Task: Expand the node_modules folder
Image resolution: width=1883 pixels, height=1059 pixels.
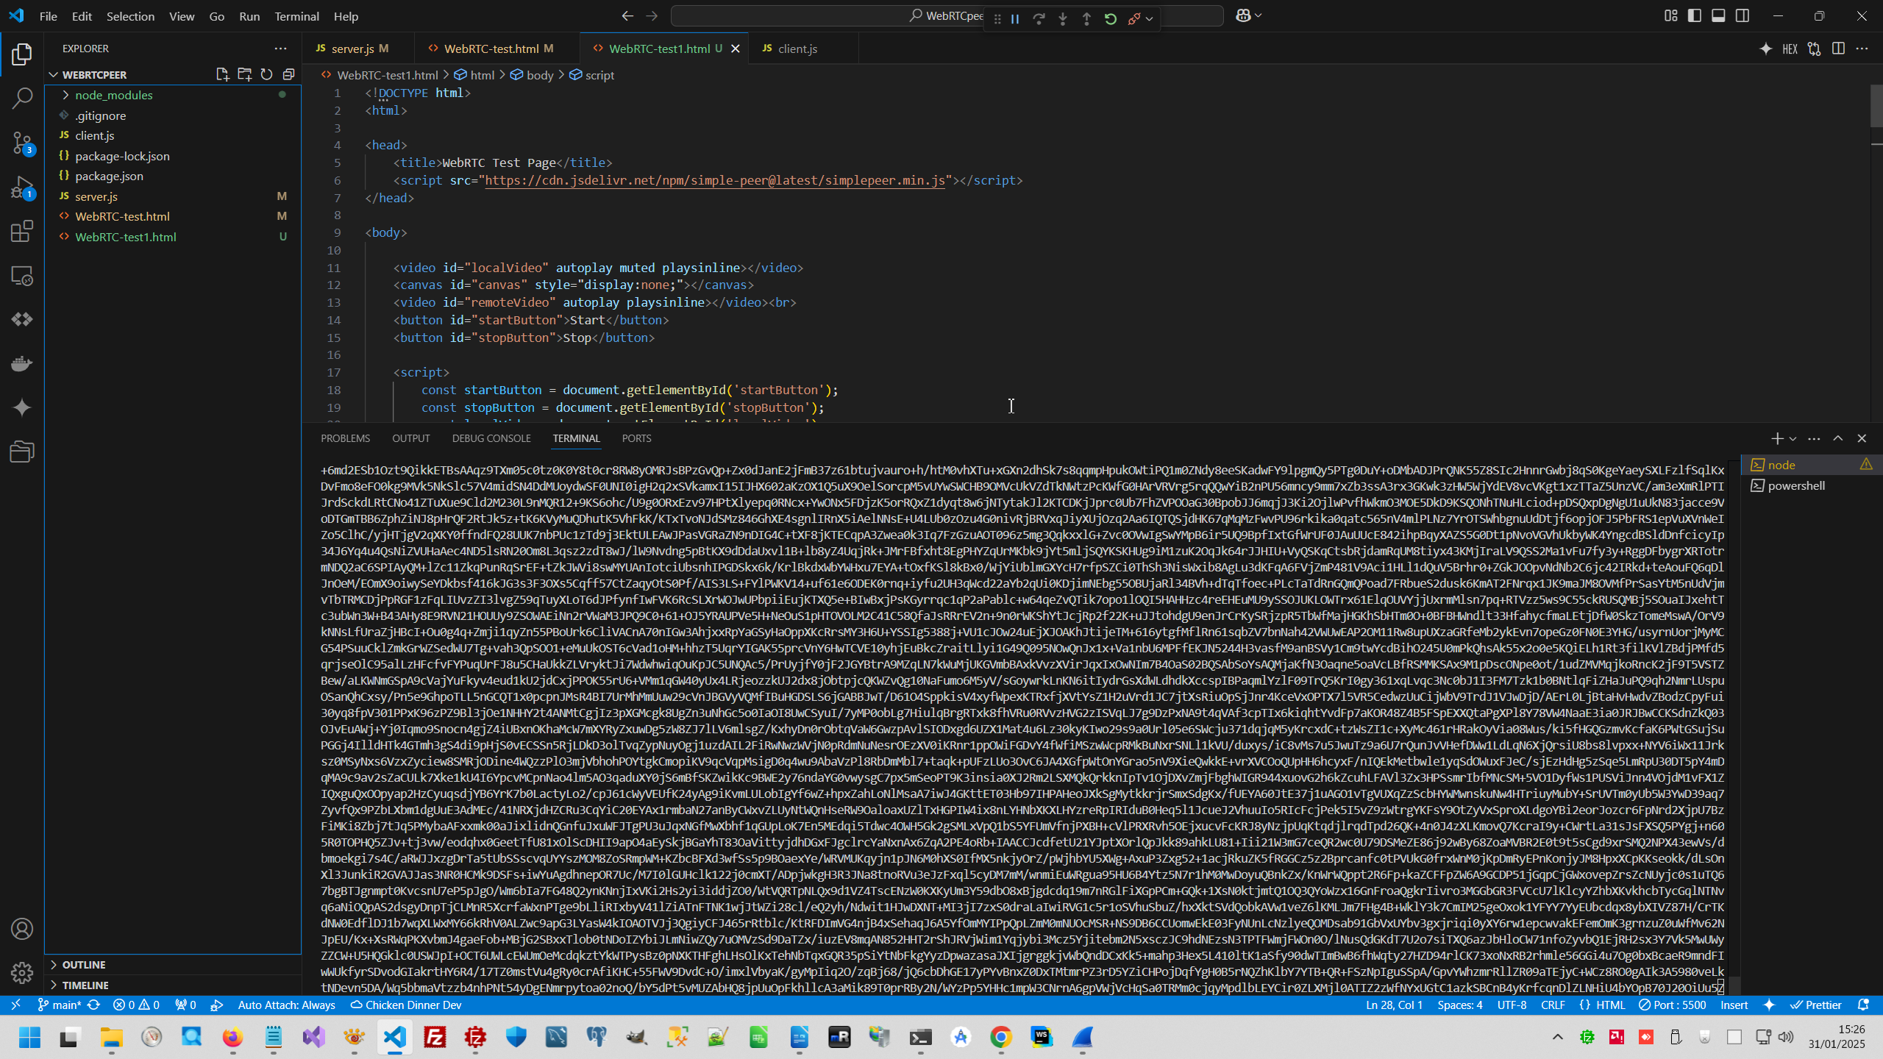Action: coord(113,95)
